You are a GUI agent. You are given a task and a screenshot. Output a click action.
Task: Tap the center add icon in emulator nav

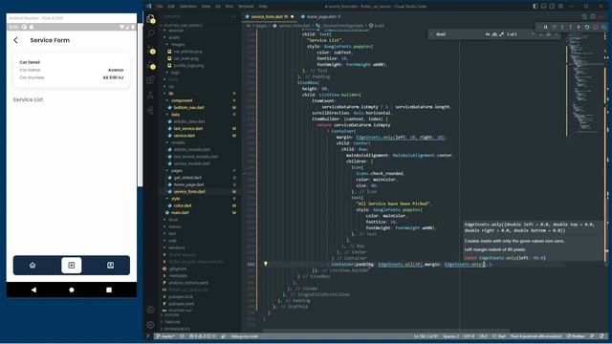click(x=72, y=266)
